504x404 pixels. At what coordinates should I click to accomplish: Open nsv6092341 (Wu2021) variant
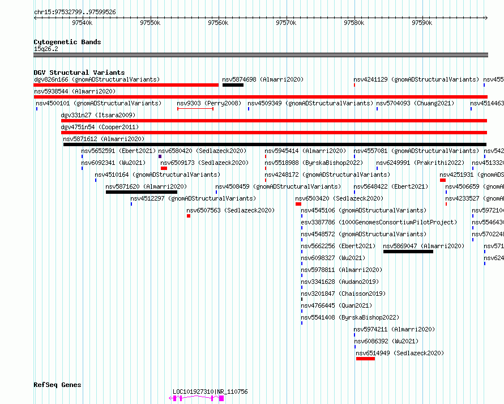(x=113, y=163)
